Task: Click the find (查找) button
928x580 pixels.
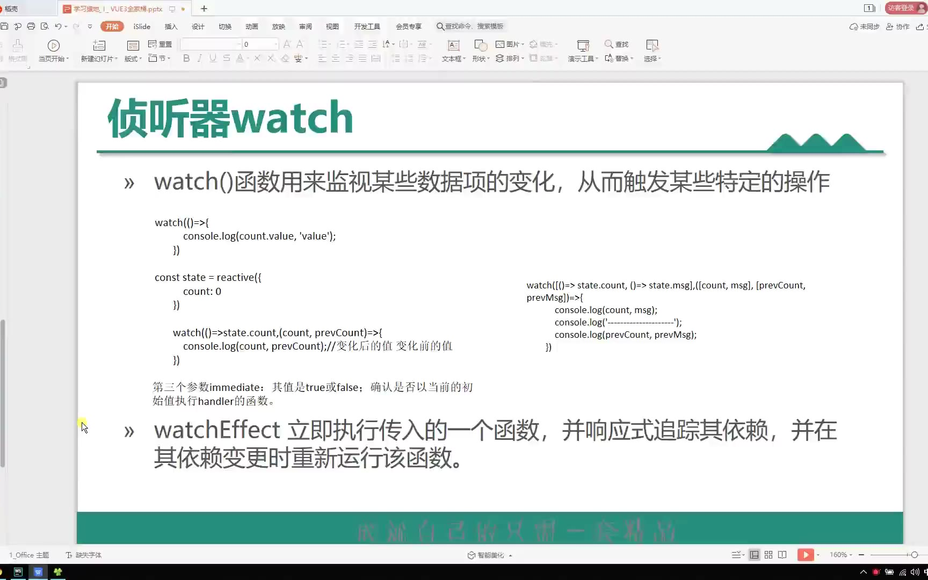Action: (x=617, y=44)
